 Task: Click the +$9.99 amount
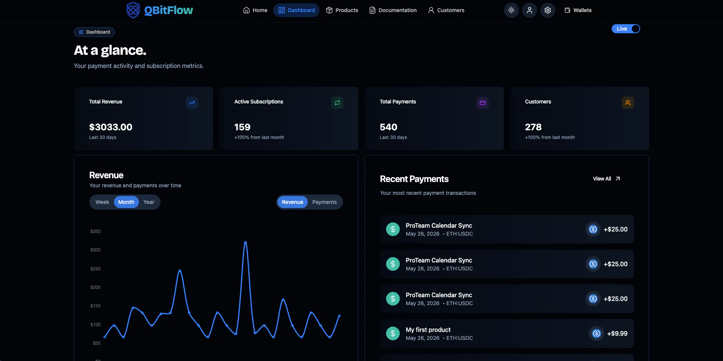[x=617, y=333]
